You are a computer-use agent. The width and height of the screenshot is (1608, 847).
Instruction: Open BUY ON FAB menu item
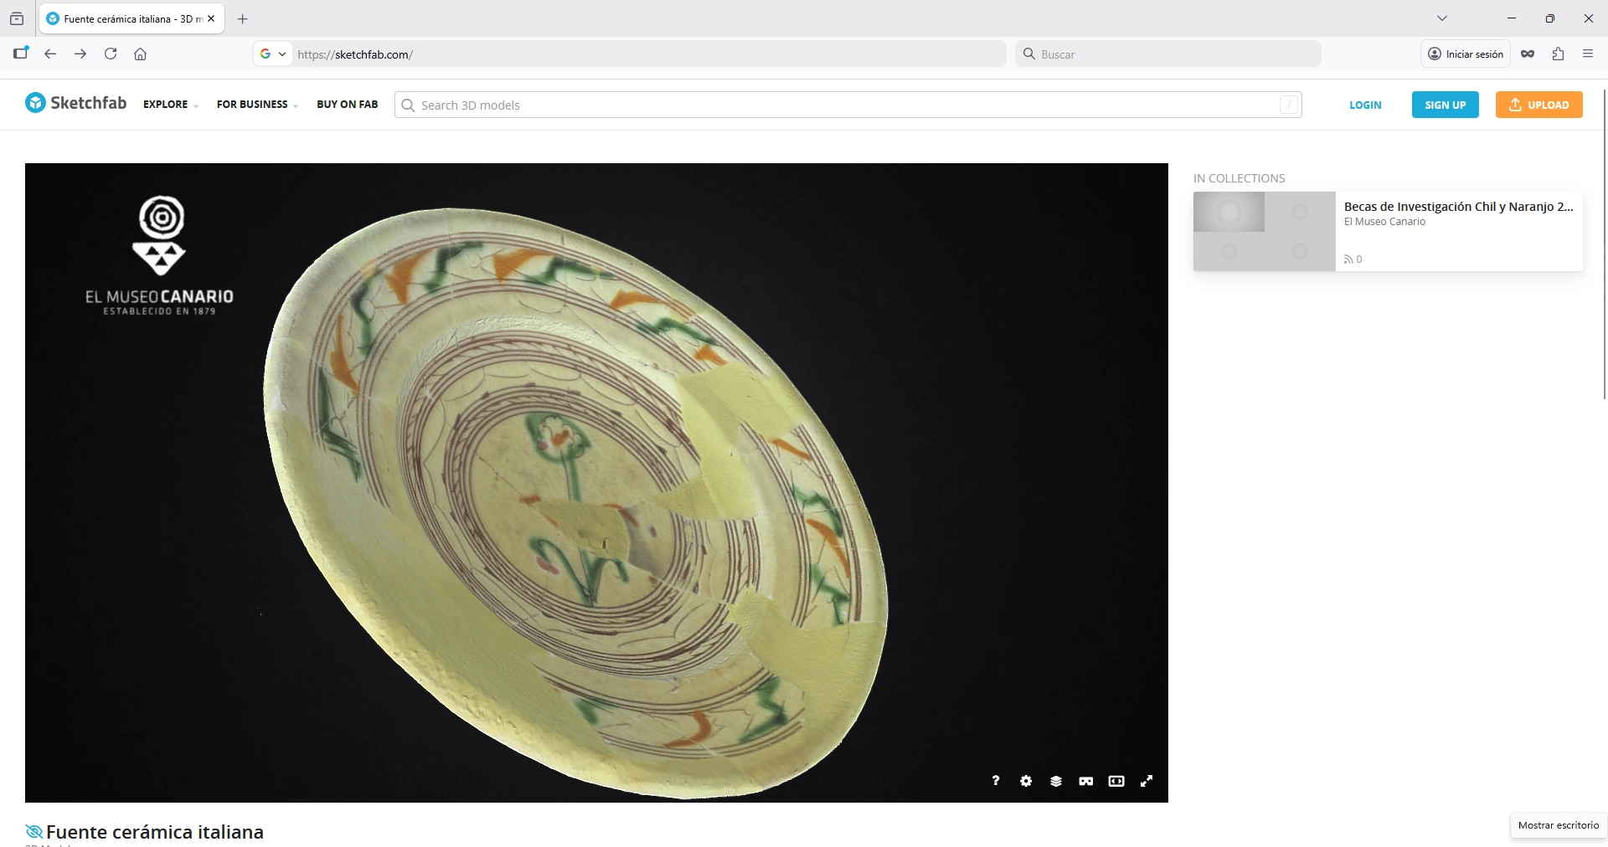(x=347, y=105)
